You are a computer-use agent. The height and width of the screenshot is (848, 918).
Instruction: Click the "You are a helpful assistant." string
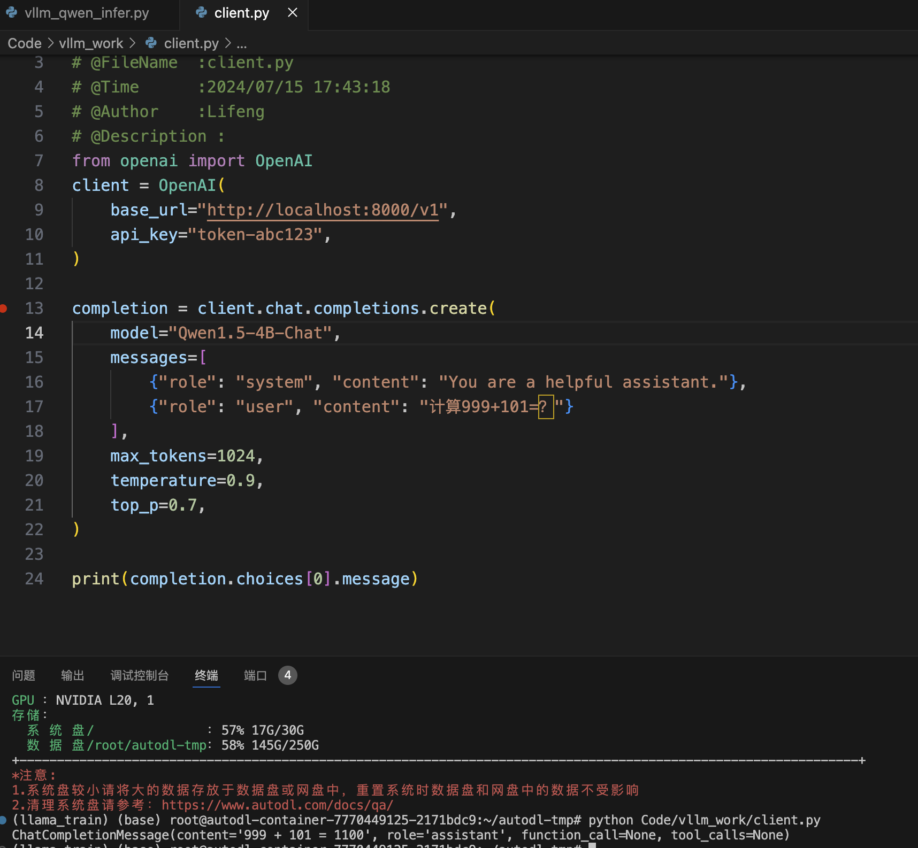point(584,382)
